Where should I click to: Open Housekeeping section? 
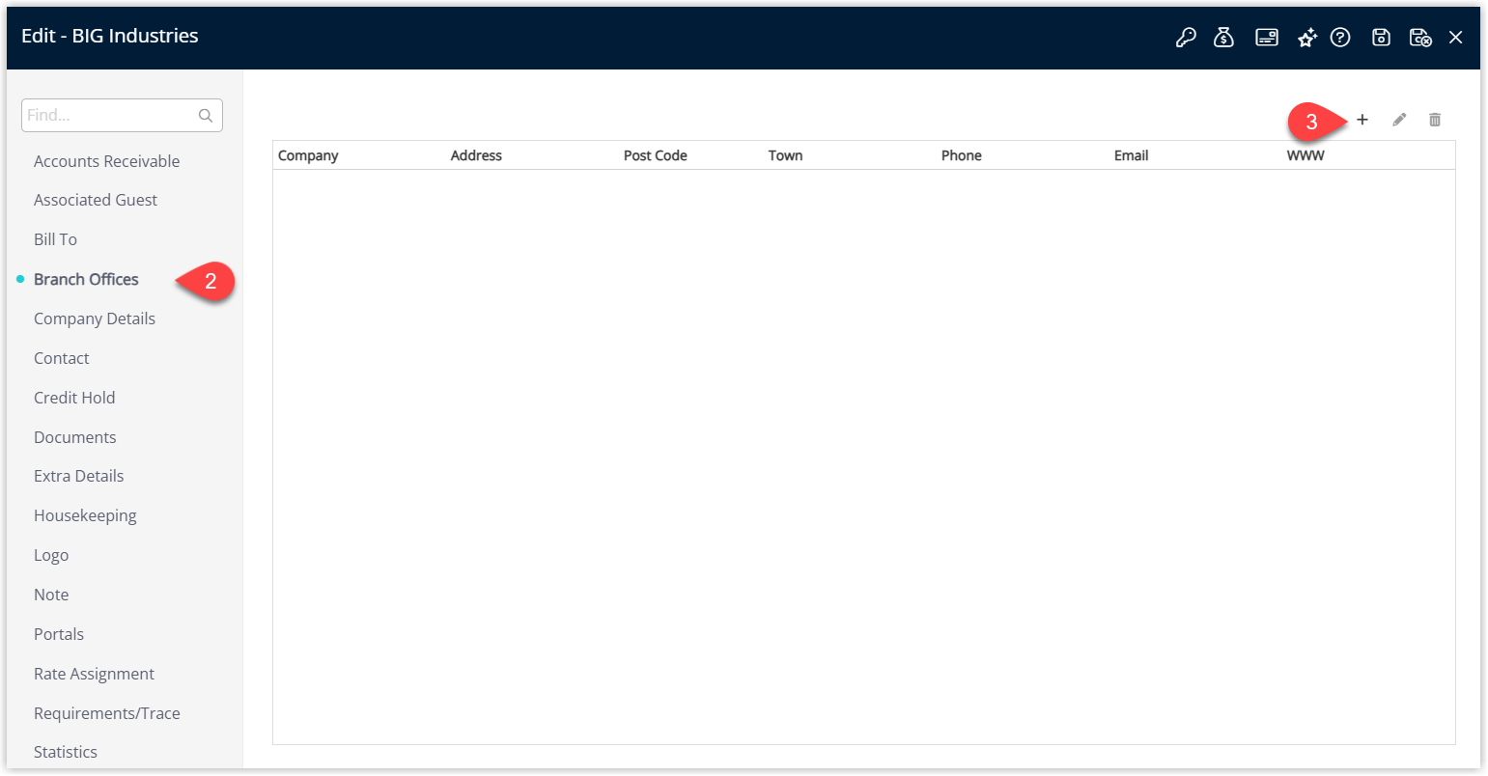85,515
